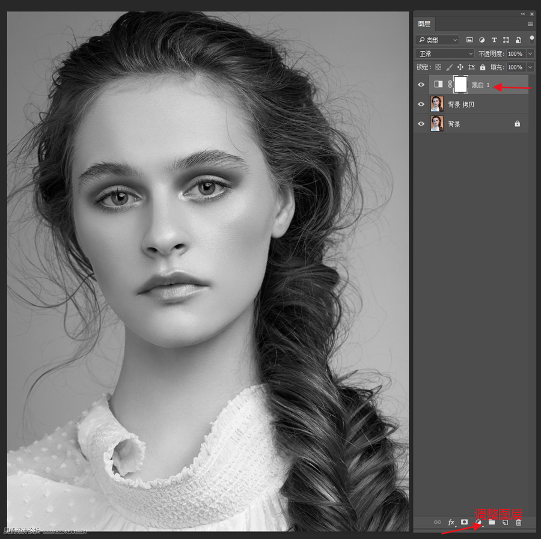541x539 pixels.
Task: Filter layers by adjustment layer type
Action: coord(481,40)
